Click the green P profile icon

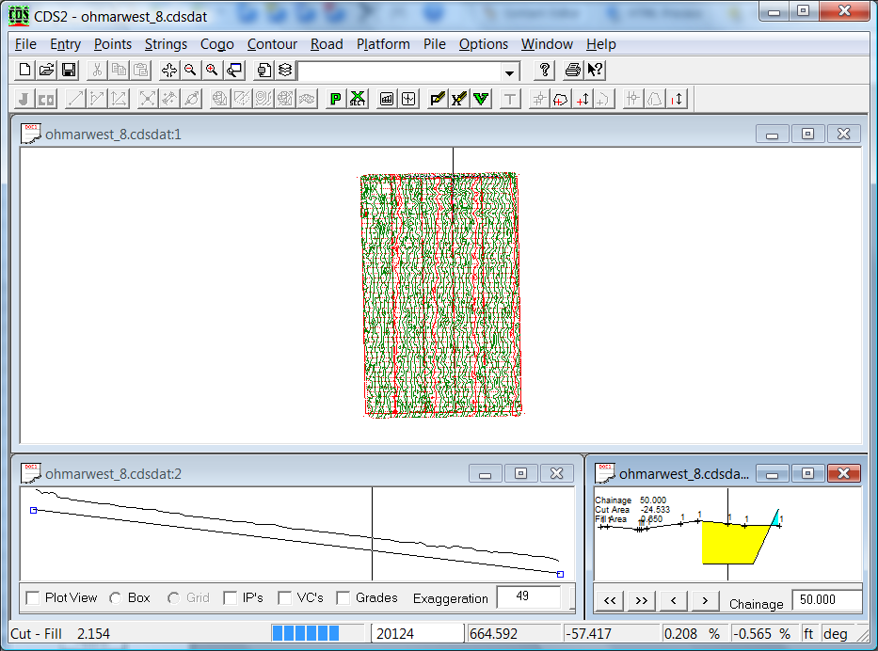coord(335,99)
